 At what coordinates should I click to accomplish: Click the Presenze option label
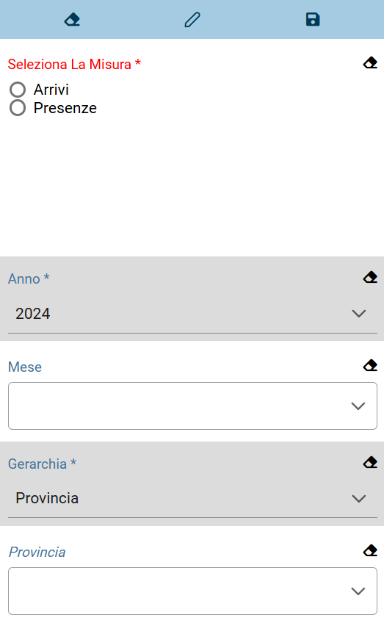pyautogui.click(x=65, y=108)
